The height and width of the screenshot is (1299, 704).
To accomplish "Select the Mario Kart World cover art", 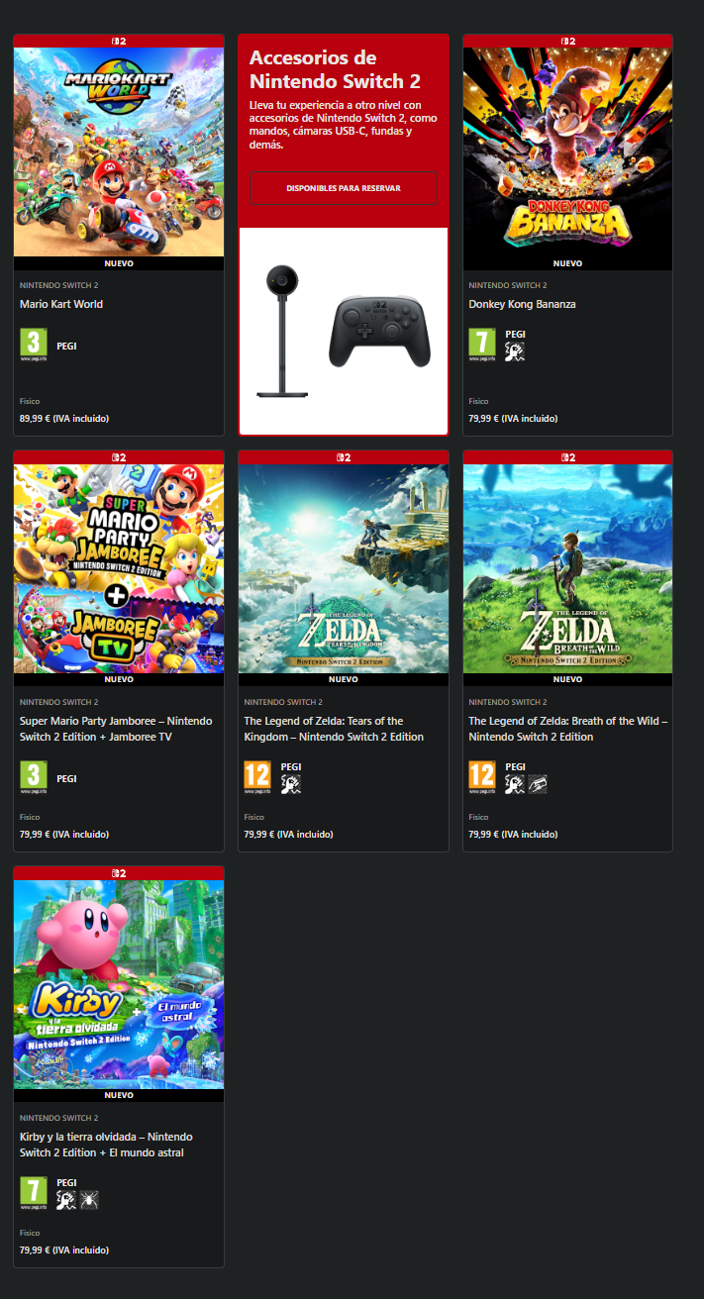I will pos(119,152).
